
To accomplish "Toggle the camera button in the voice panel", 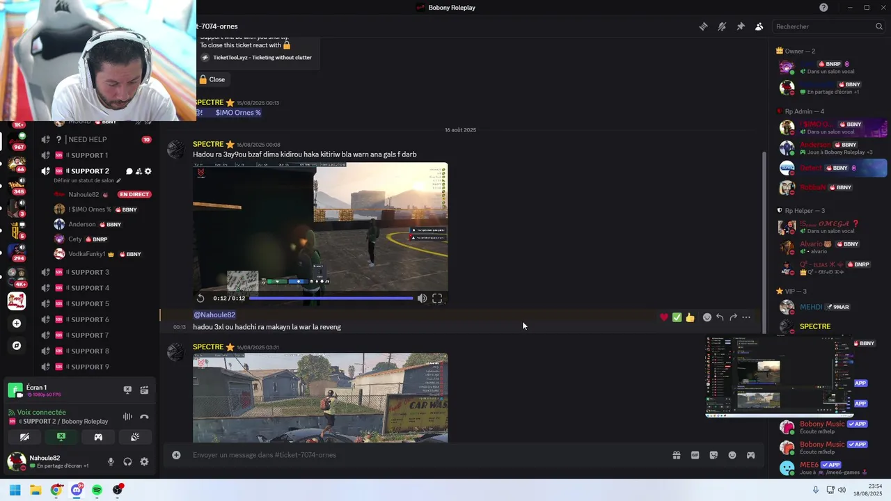I will 24,437.
